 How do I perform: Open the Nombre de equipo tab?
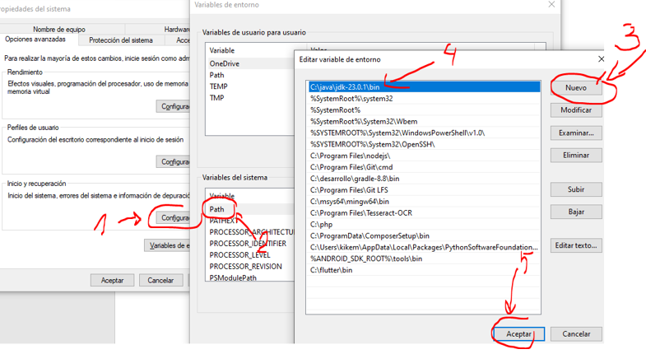(58, 29)
